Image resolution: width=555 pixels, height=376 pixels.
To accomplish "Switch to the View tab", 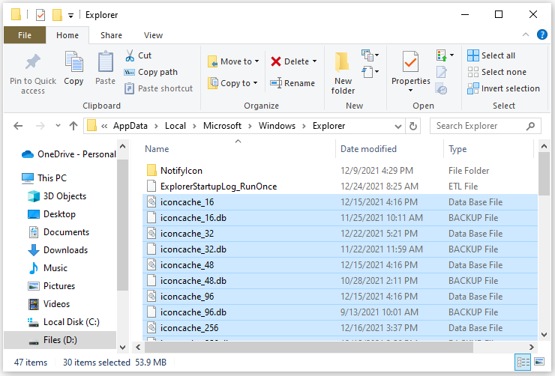I will click(x=153, y=35).
